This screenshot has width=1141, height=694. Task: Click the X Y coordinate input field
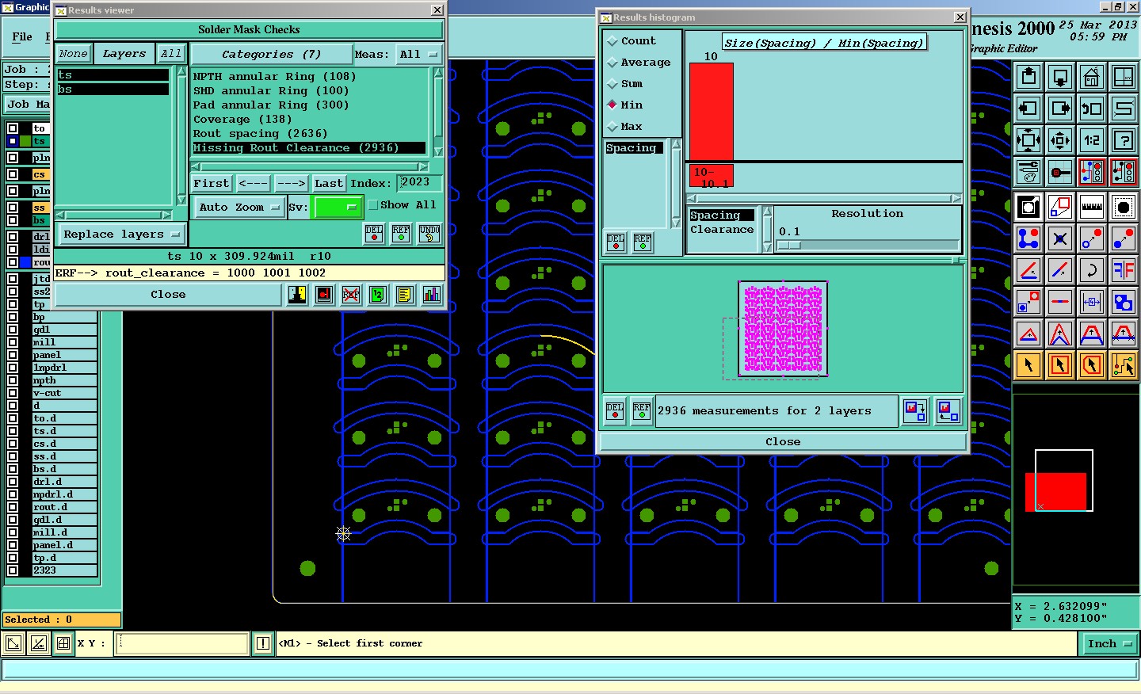182,643
